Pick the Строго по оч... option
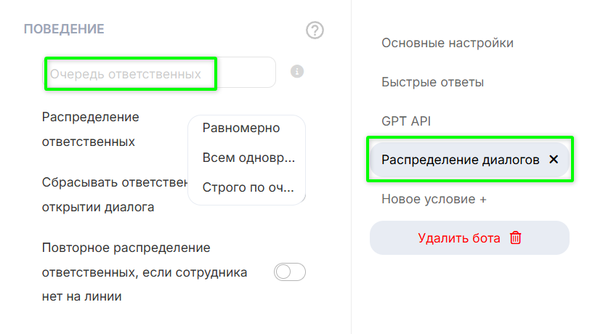 pos(248,187)
